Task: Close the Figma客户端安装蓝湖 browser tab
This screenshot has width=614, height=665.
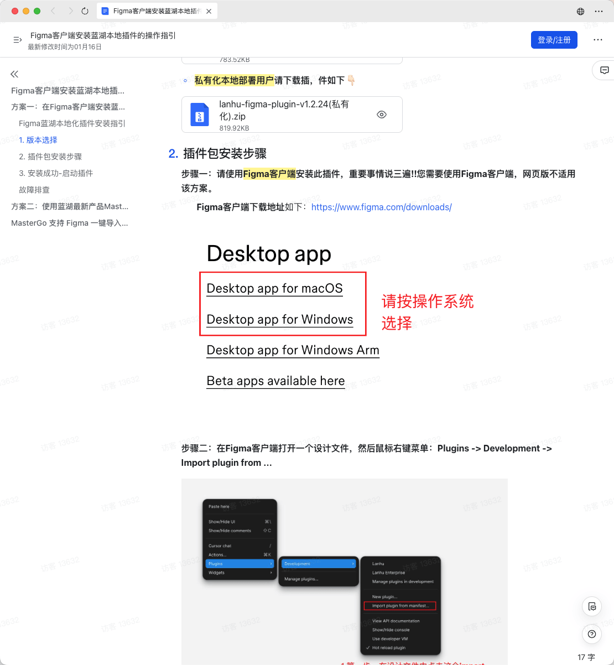Action: click(x=209, y=11)
